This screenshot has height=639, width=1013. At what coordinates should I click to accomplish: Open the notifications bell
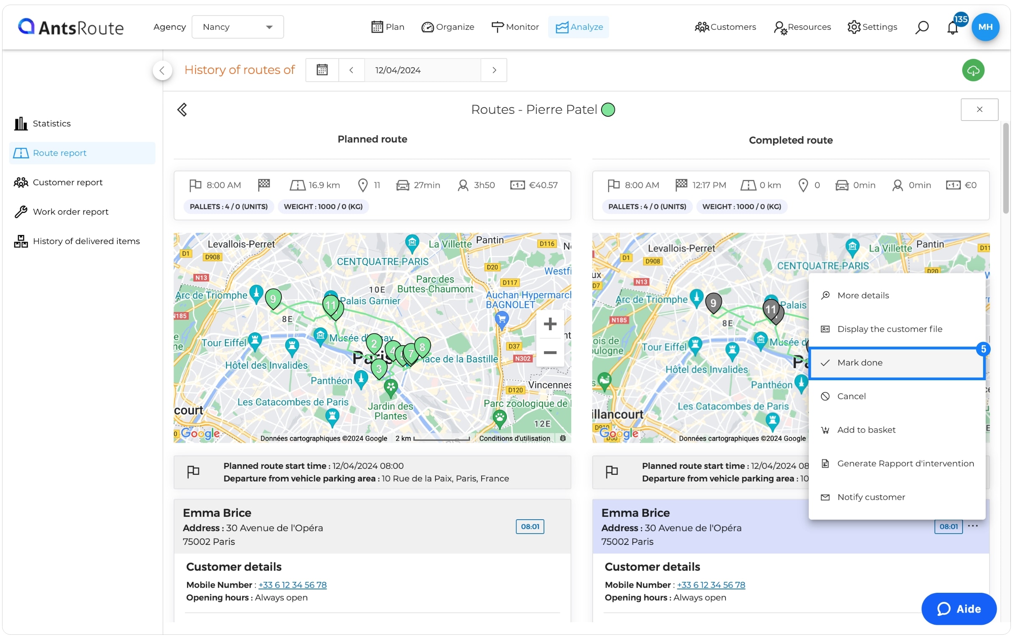tap(952, 28)
